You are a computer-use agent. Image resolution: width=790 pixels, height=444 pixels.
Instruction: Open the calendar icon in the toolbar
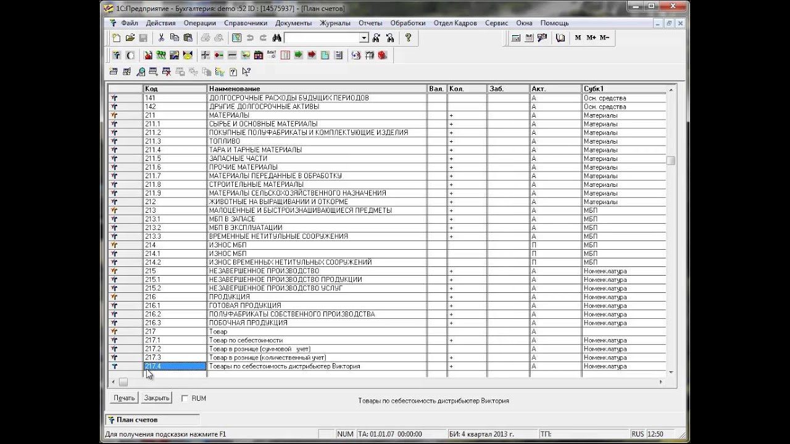coord(529,38)
